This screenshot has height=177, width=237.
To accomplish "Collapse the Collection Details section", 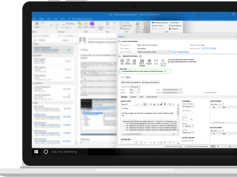I will click(120, 41).
